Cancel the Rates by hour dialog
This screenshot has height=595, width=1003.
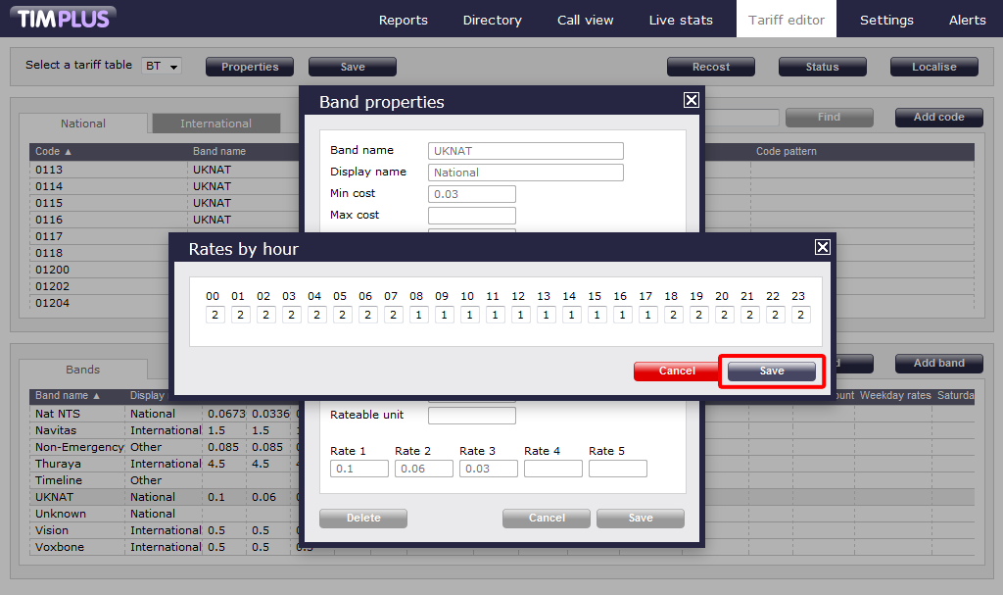677,372
